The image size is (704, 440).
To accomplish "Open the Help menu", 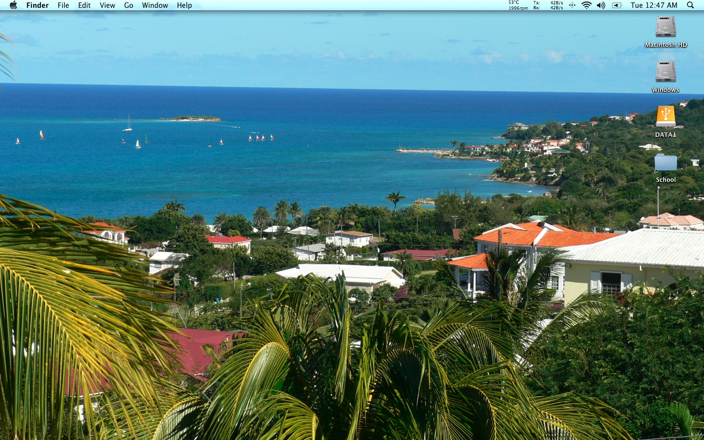I will click(x=184, y=5).
